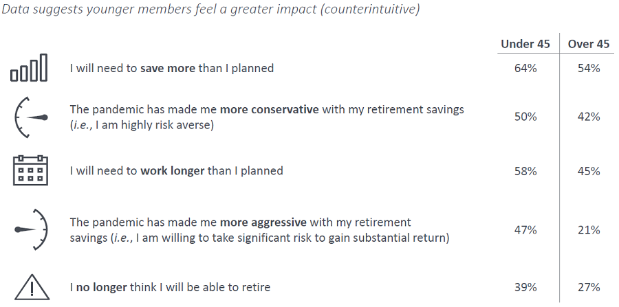The height and width of the screenshot is (307, 619).
Task: Click the right-pointing aggressive gauge icon
Action: (x=30, y=229)
